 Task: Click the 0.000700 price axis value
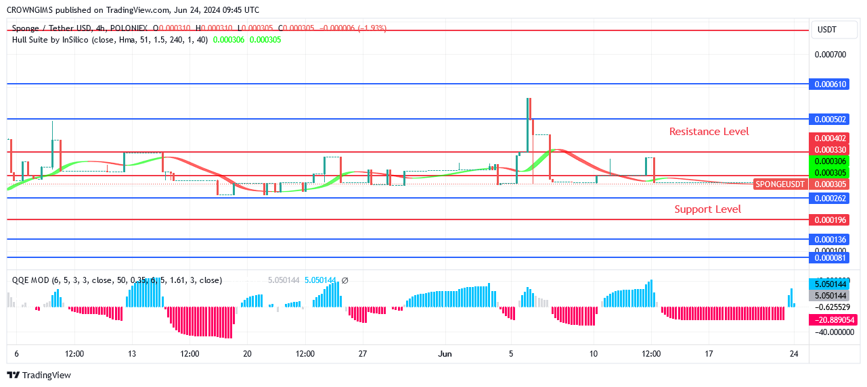coord(830,54)
